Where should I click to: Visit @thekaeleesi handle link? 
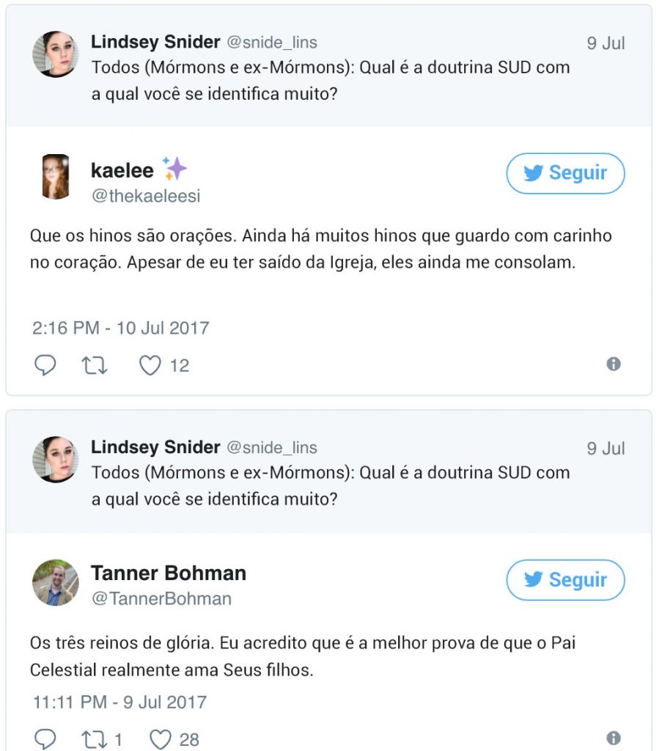[145, 197]
